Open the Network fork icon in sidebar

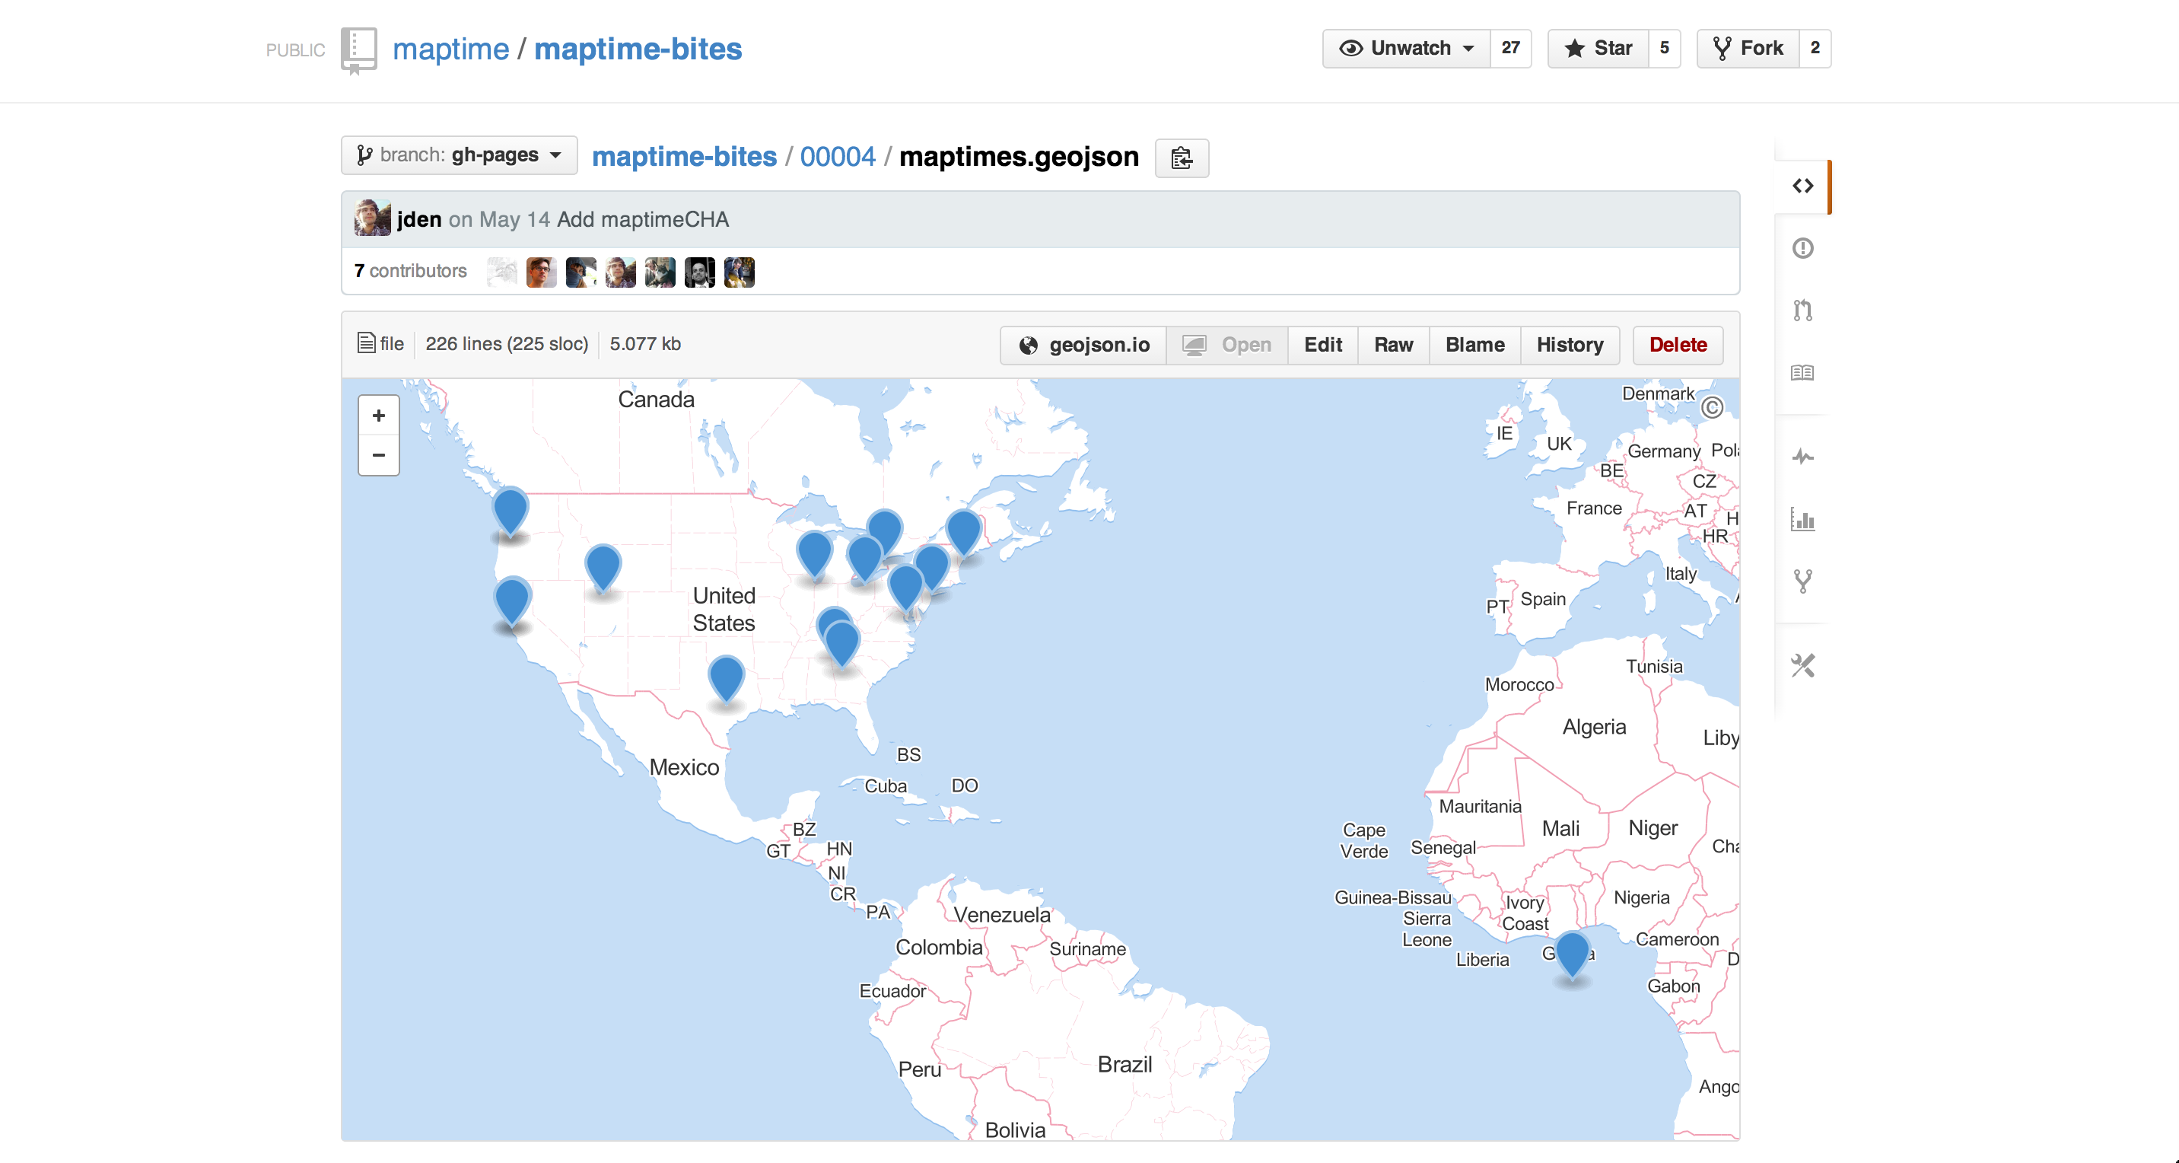[1802, 581]
